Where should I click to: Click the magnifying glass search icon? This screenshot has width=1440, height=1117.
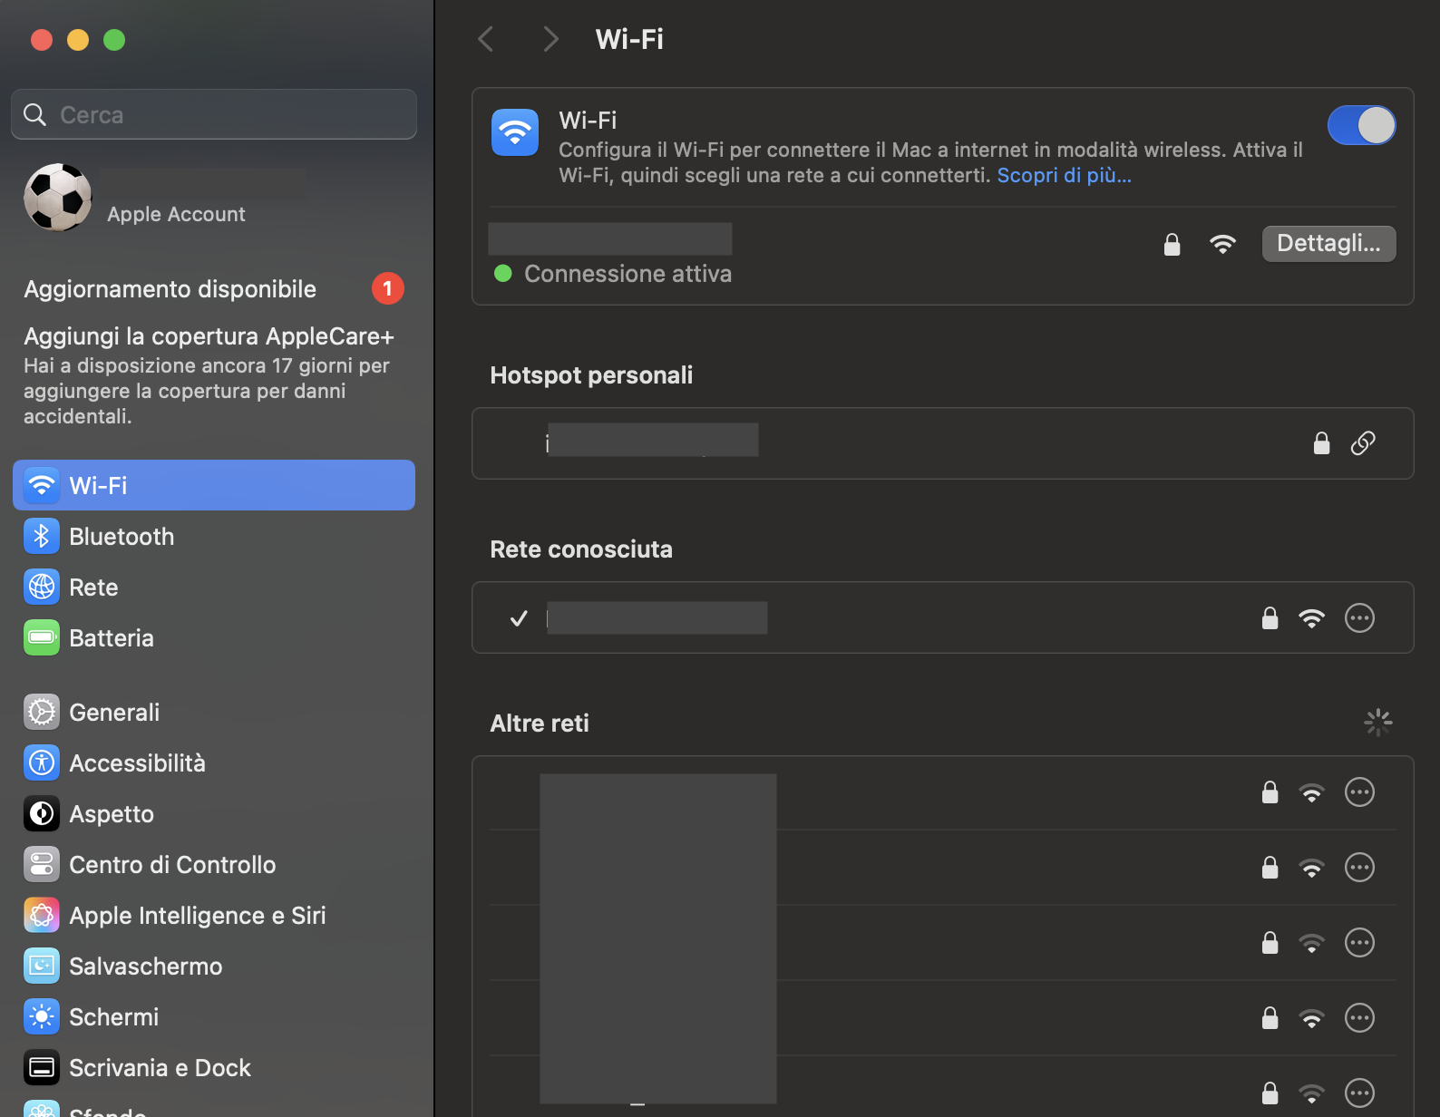[x=35, y=114]
